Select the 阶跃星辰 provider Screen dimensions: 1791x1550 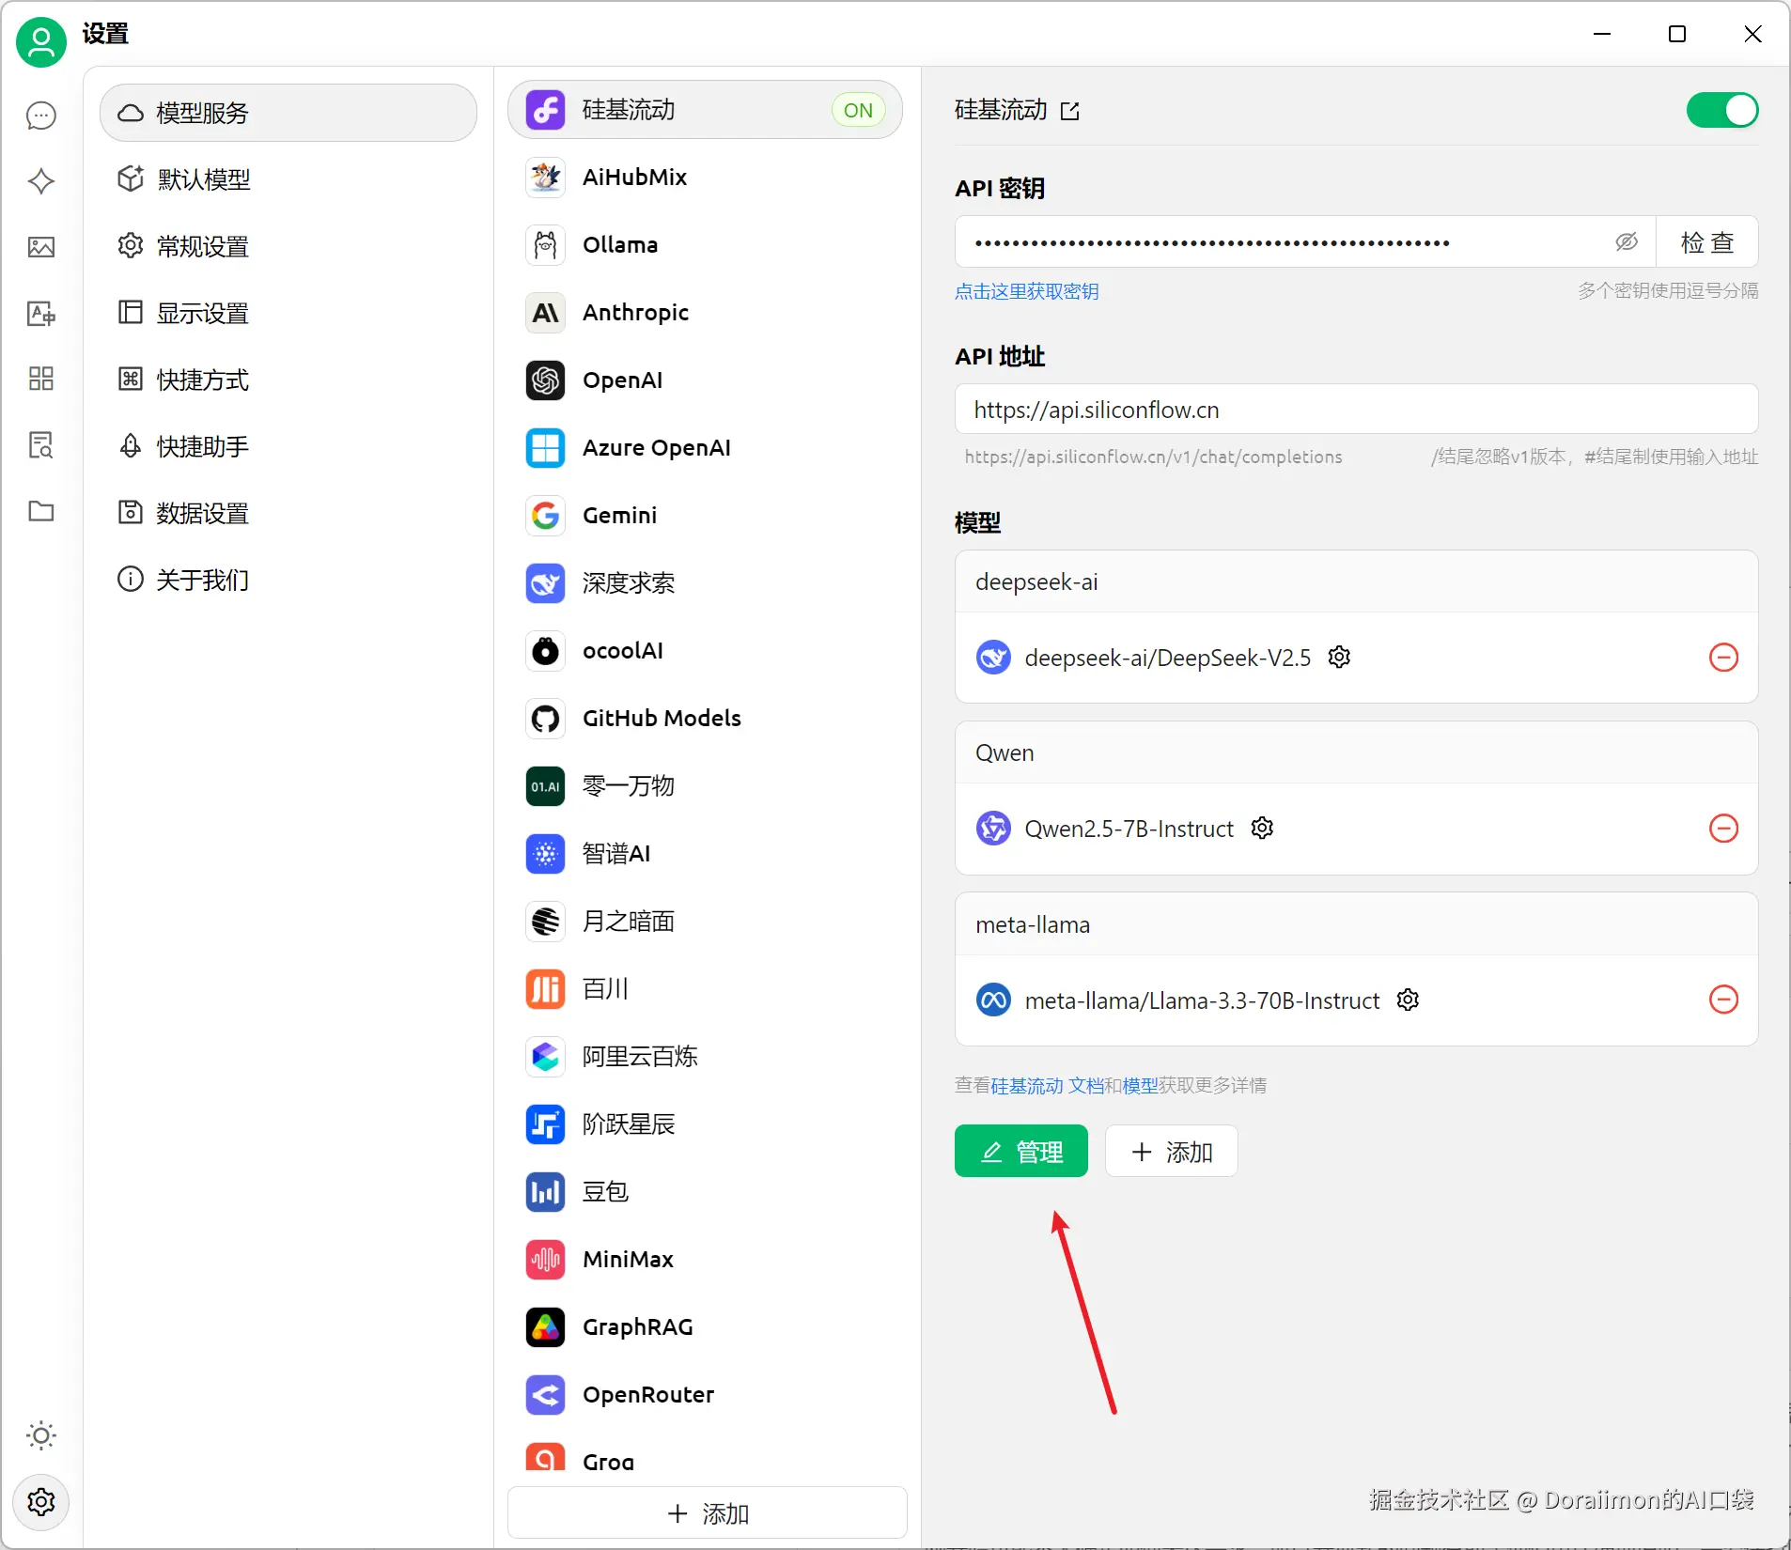(705, 1124)
